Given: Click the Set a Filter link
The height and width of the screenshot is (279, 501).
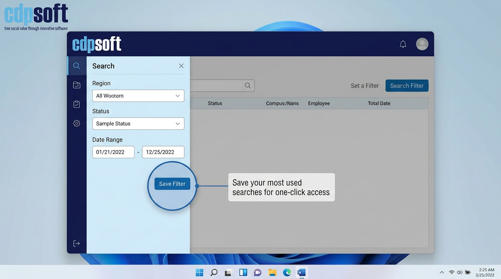Looking at the screenshot, I should 364,86.
